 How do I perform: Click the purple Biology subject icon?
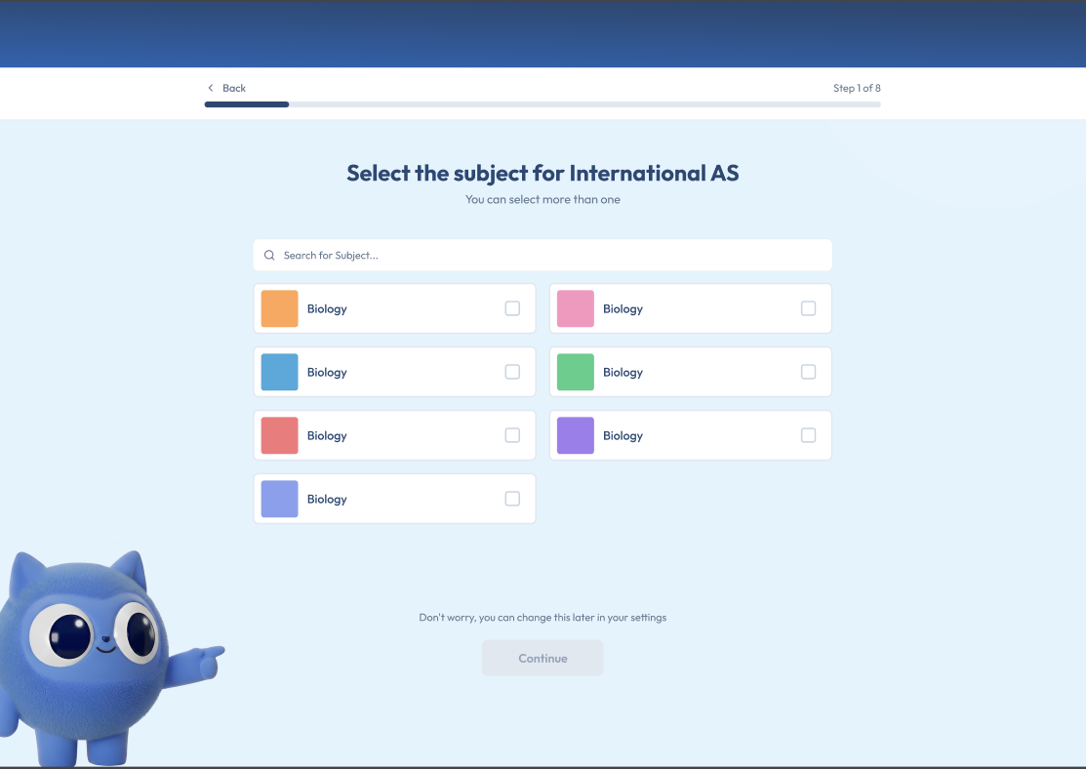(575, 435)
